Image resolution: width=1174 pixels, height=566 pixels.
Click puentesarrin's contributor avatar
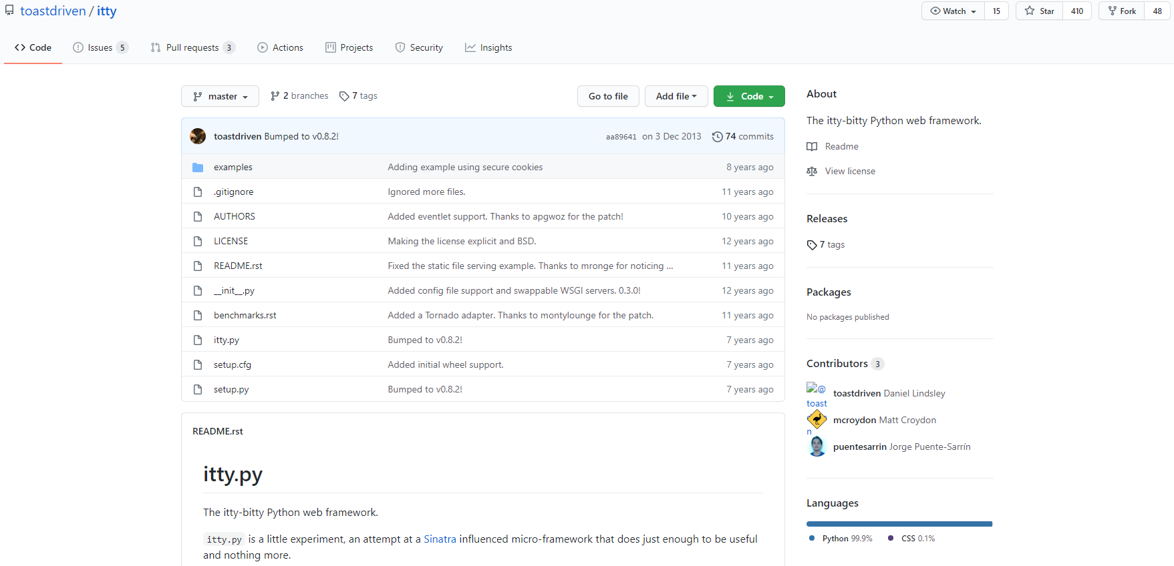click(817, 447)
